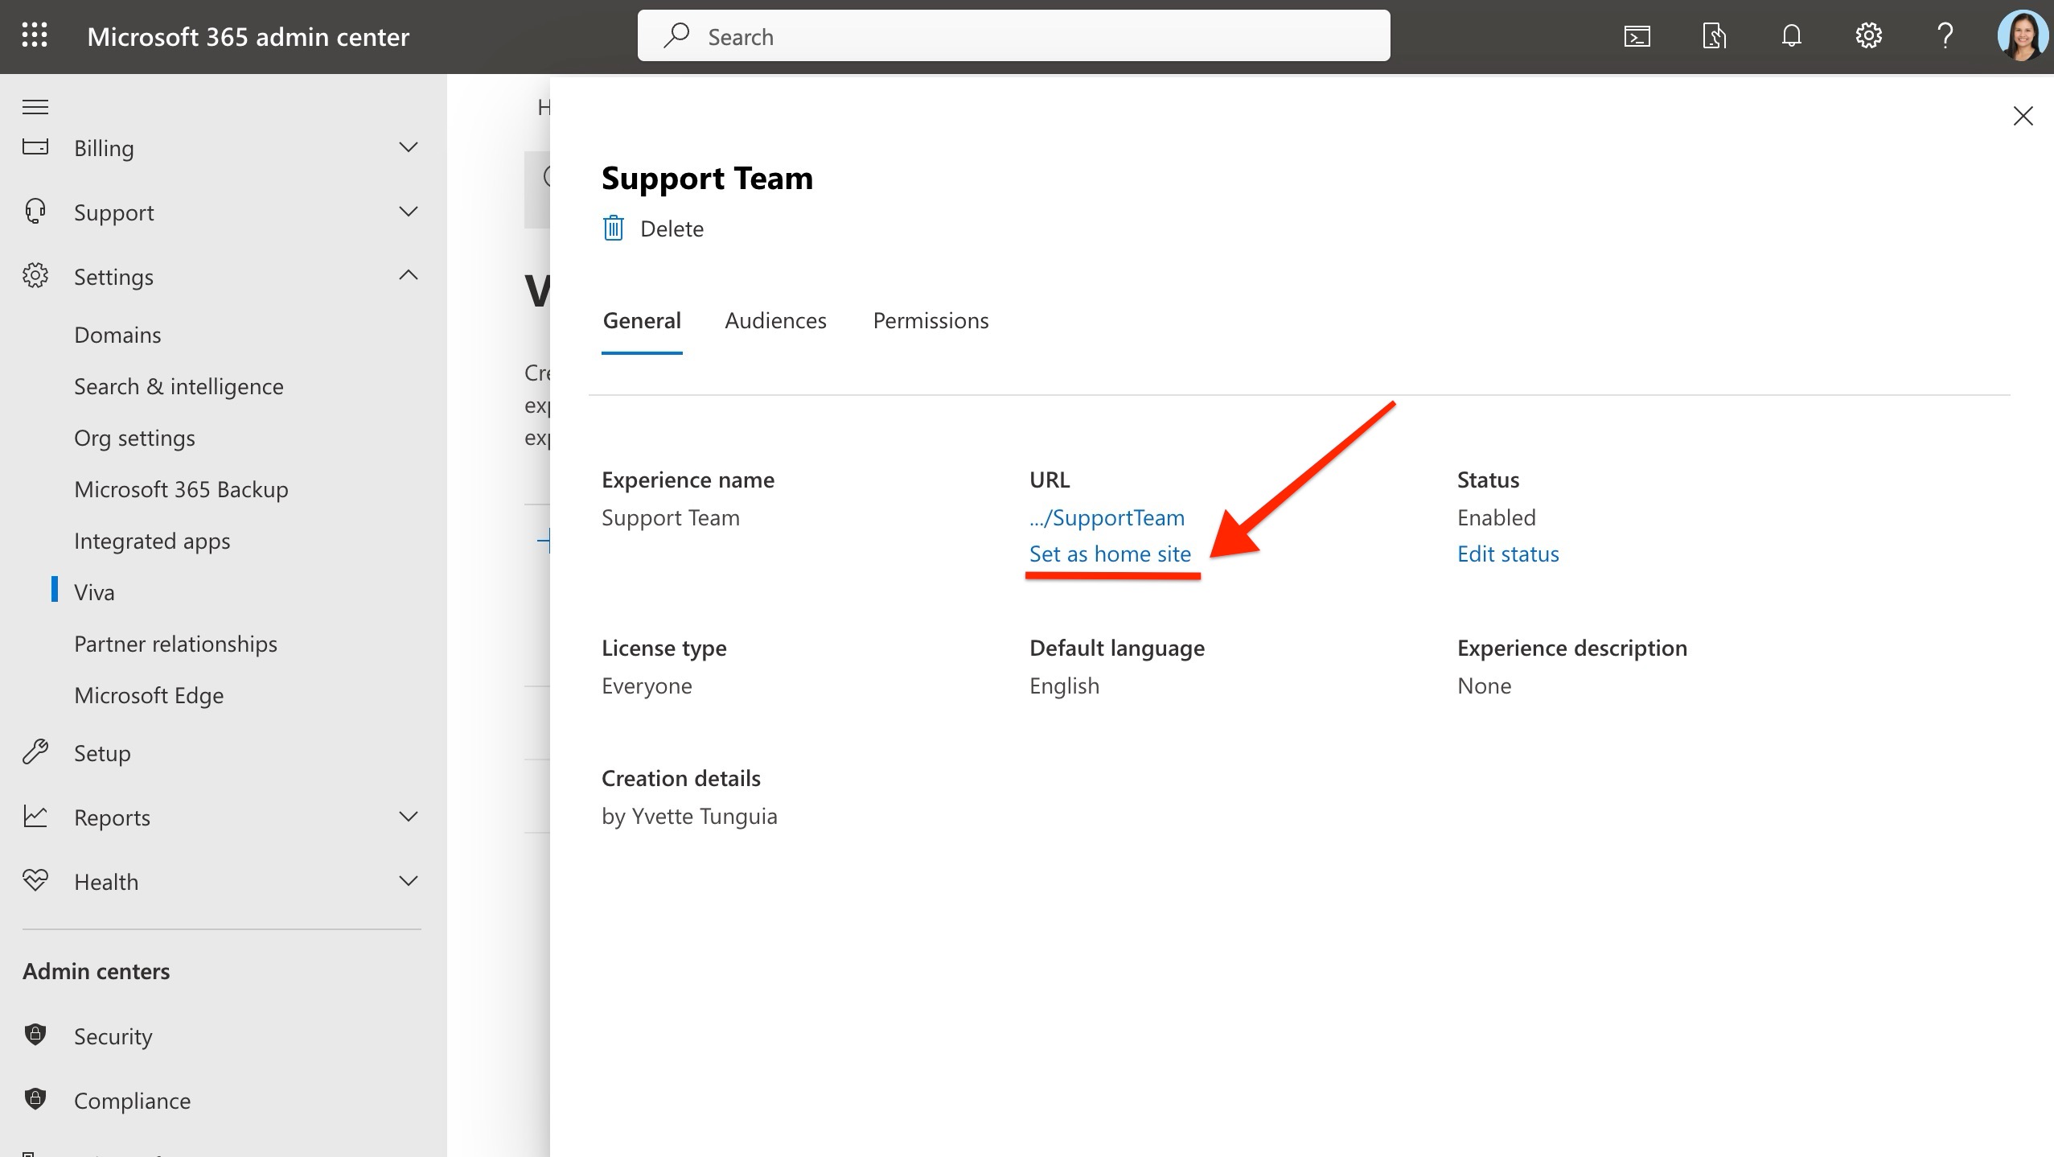The image size is (2054, 1157).
Task: Open the account profile picture
Action: (x=2022, y=36)
